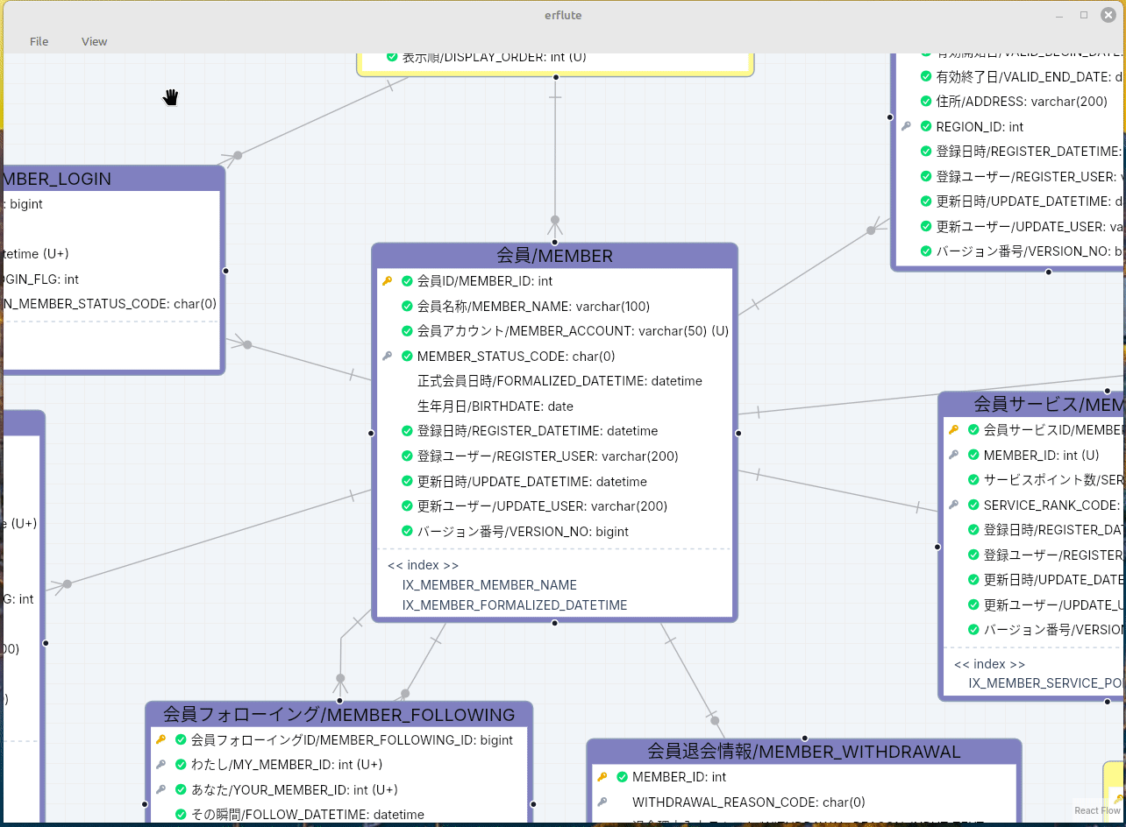Select the 会員/MEMBER table header
This screenshot has width=1126, height=827.
[555, 256]
